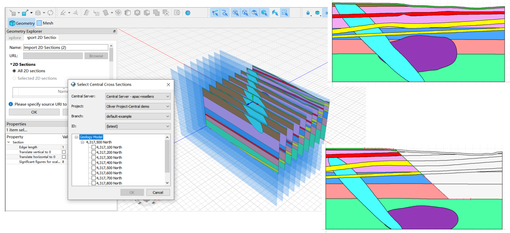Click the arrow-cursor selection mode icon
The width and height of the screenshot is (510, 233).
(215, 13)
